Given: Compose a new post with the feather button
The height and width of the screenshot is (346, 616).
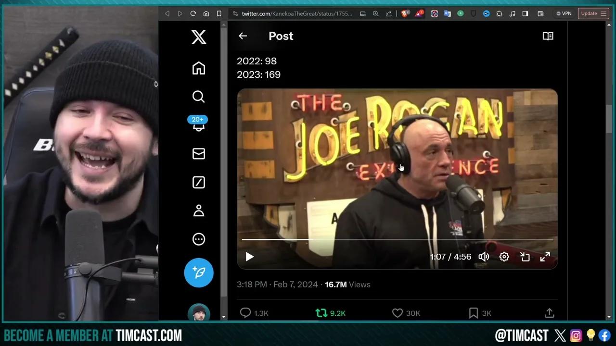Looking at the screenshot, I should (199, 272).
